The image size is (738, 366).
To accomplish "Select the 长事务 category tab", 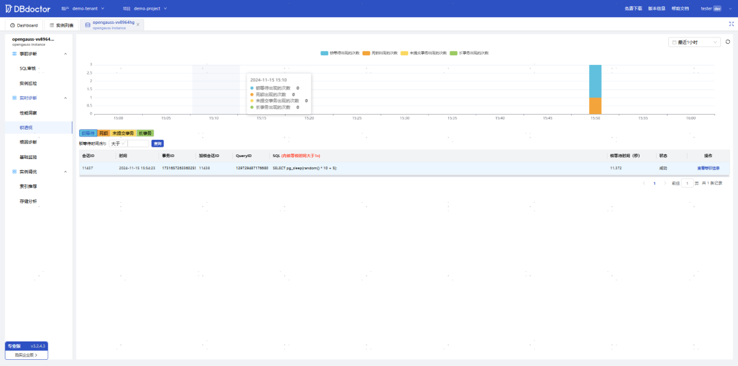I will [x=145, y=133].
